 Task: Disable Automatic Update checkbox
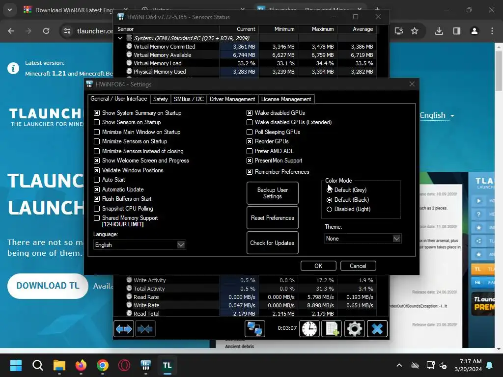97,189
